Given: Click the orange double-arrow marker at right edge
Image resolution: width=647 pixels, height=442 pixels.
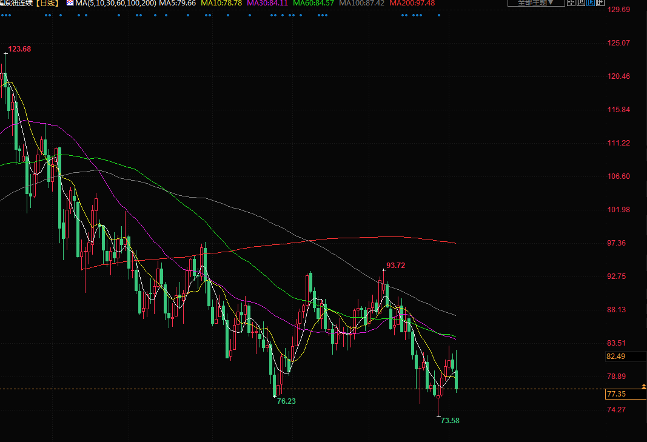Looking at the screenshot, I should coord(643,386).
